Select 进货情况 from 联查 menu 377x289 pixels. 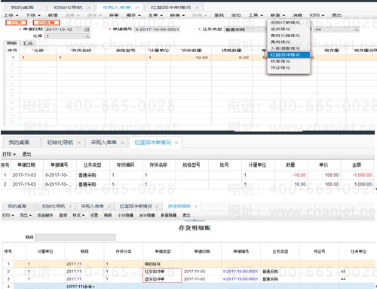point(288,29)
